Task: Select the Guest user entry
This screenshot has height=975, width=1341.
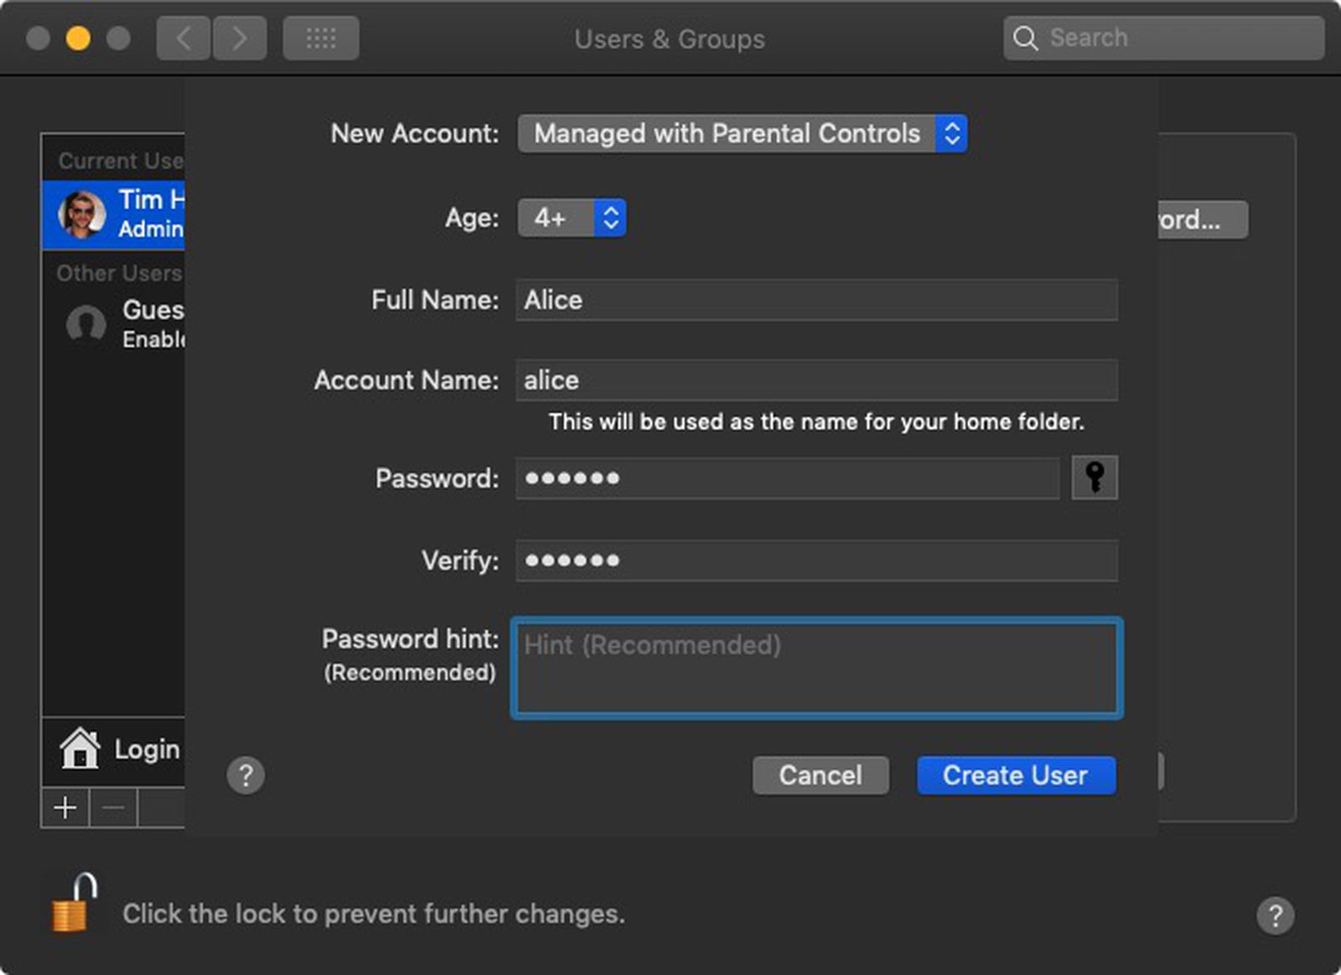Action: [x=126, y=322]
